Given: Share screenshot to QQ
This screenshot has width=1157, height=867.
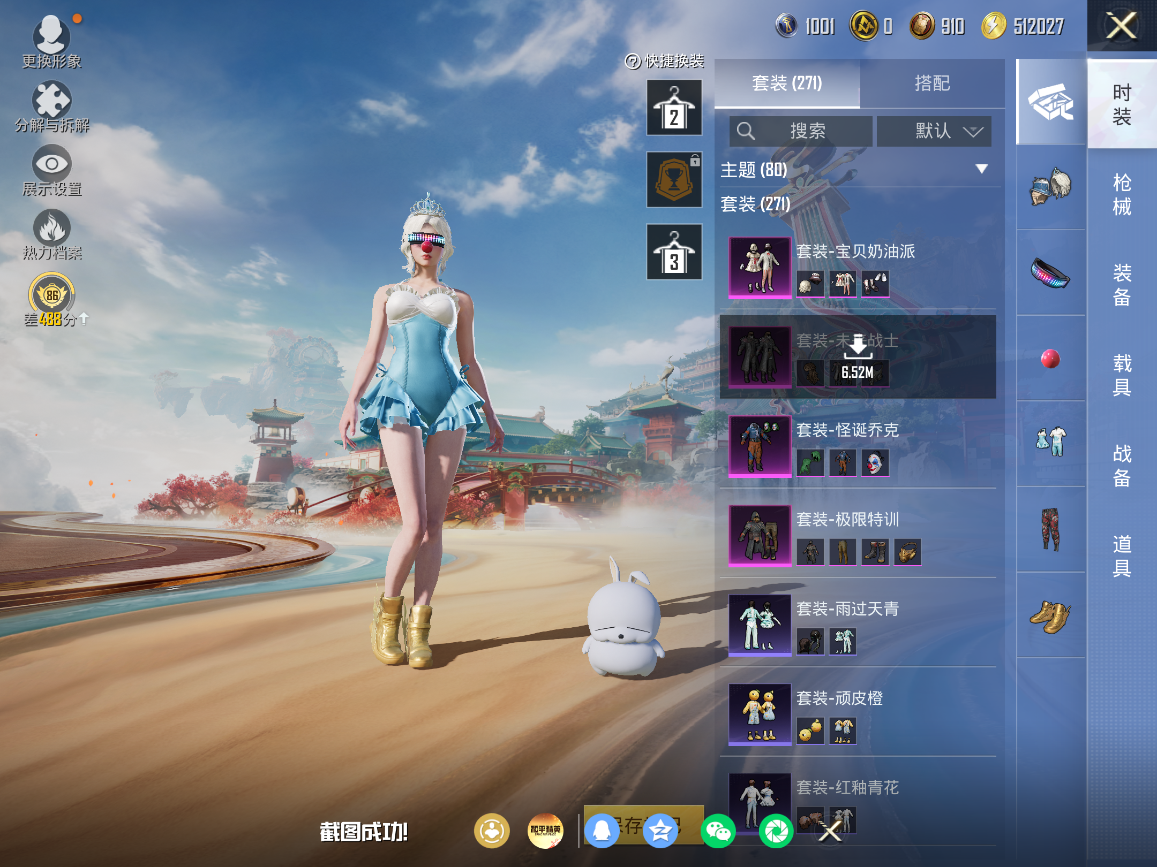Looking at the screenshot, I should tap(602, 831).
